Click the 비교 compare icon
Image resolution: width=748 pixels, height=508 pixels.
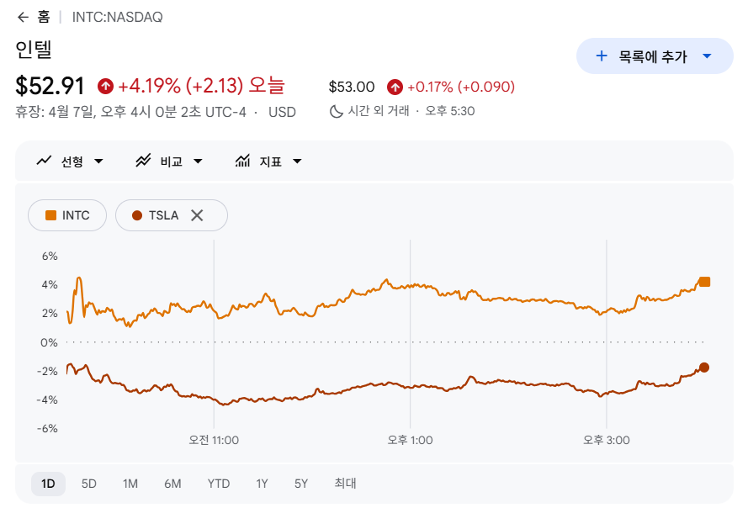click(x=143, y=161)
